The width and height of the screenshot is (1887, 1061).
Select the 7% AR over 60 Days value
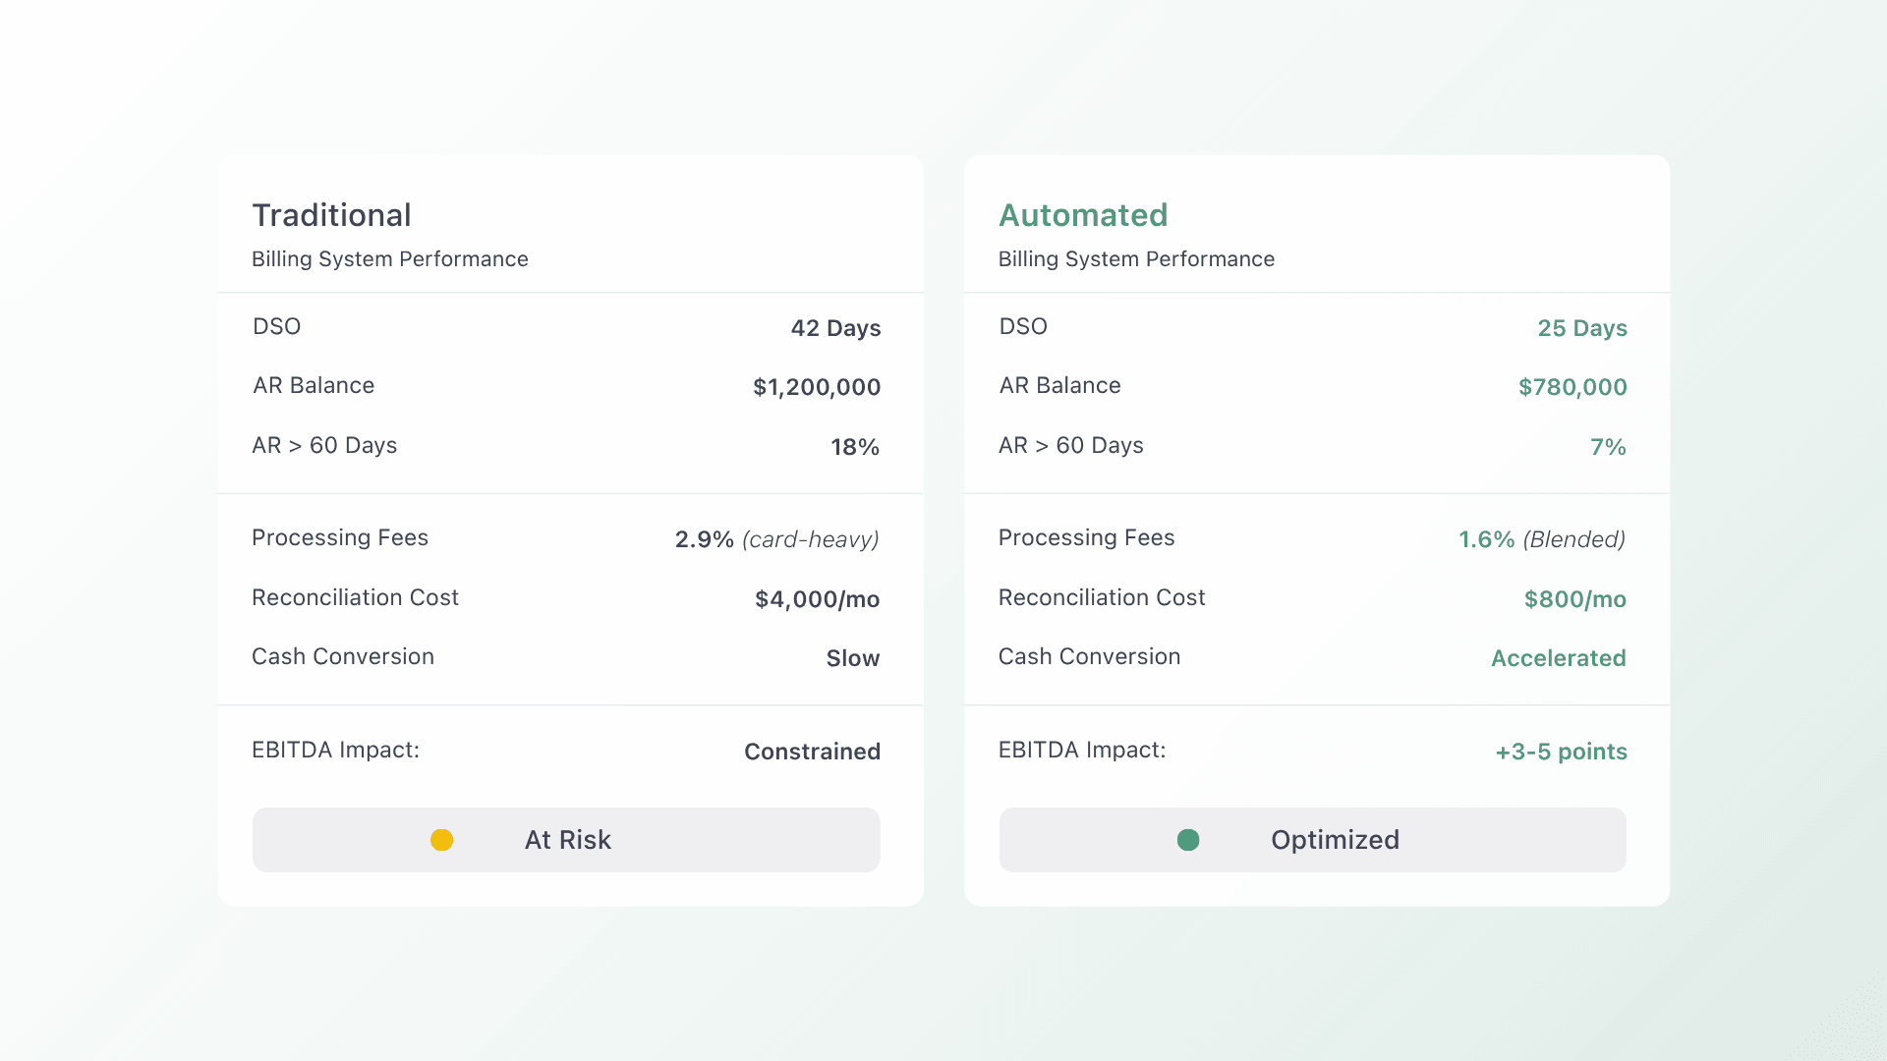(x=1608, y=447)
